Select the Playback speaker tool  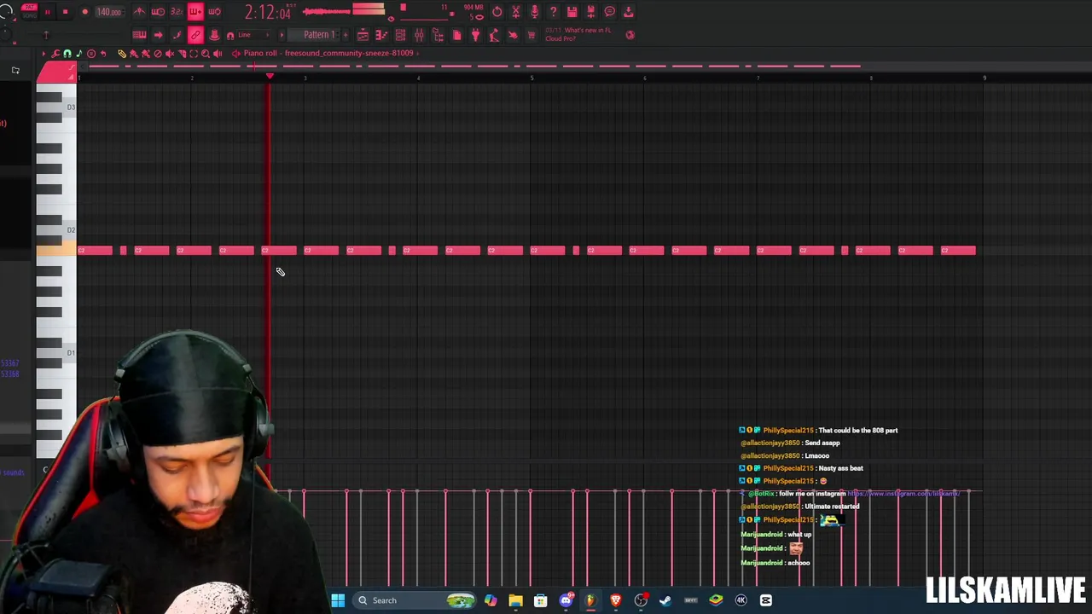point(218,53)
